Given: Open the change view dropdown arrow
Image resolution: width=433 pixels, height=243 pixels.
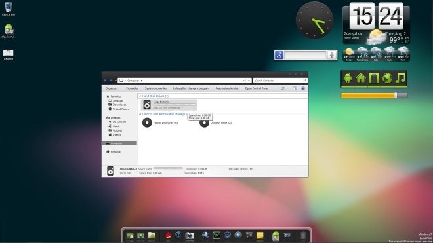Looking at the screenshot, I should point(287,88).
